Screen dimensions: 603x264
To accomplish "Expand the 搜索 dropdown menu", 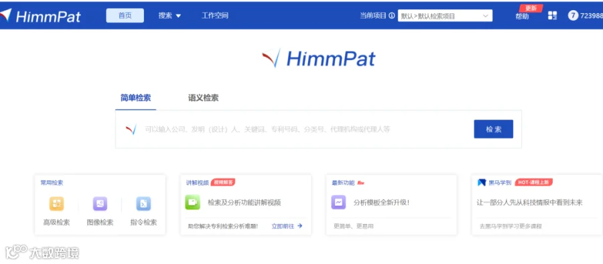I will pos(170,16).
